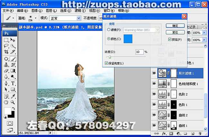Click the 复位 button
Image resolution: width=209 pixels, height=137 pixels.
point(175,32)
